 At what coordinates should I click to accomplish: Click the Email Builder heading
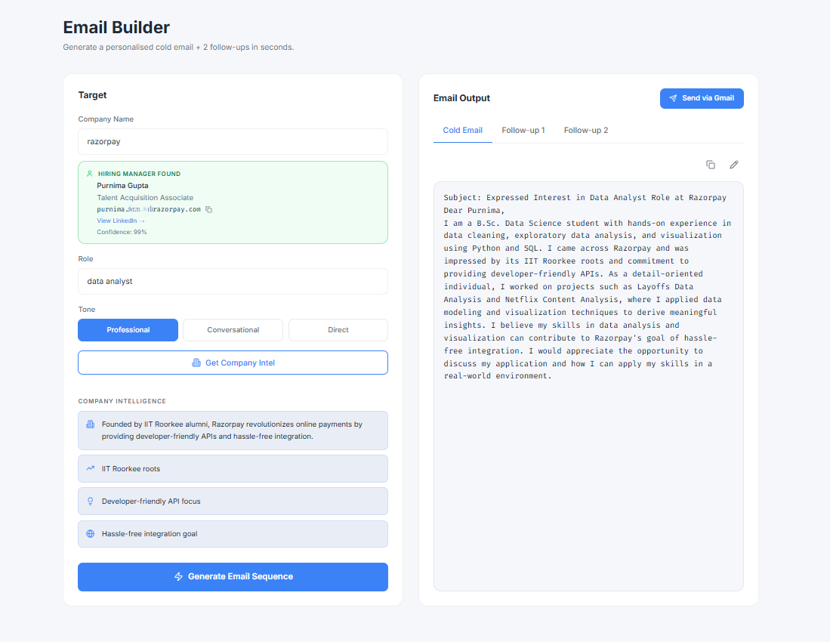point(116,27)
